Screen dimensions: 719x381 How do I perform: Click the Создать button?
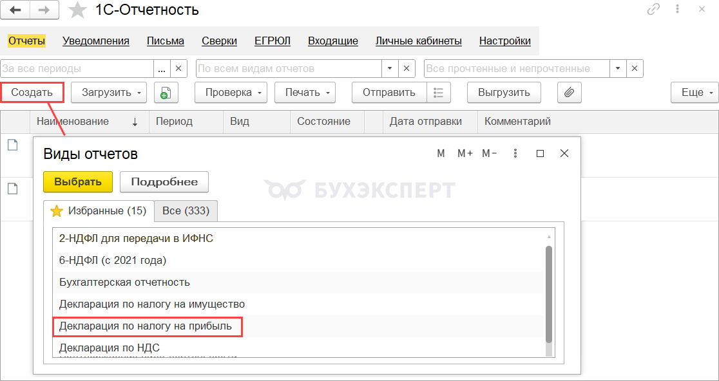tap(32, 93)
